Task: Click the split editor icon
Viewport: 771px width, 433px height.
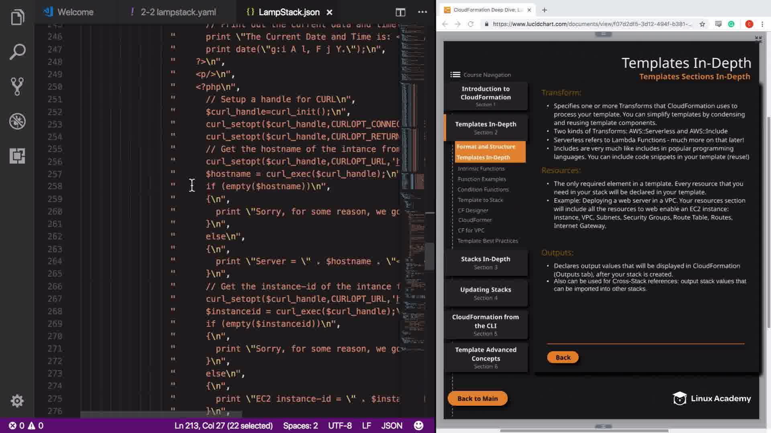Action: (400, 12)
